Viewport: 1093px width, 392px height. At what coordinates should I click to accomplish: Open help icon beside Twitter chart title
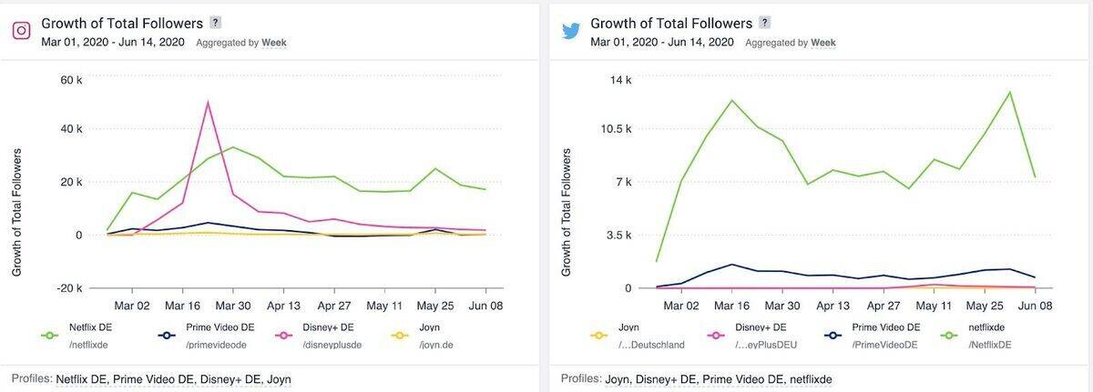764,23
